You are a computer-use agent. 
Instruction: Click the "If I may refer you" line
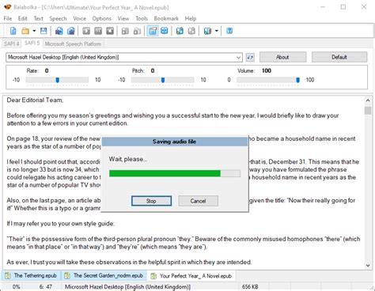60,224
